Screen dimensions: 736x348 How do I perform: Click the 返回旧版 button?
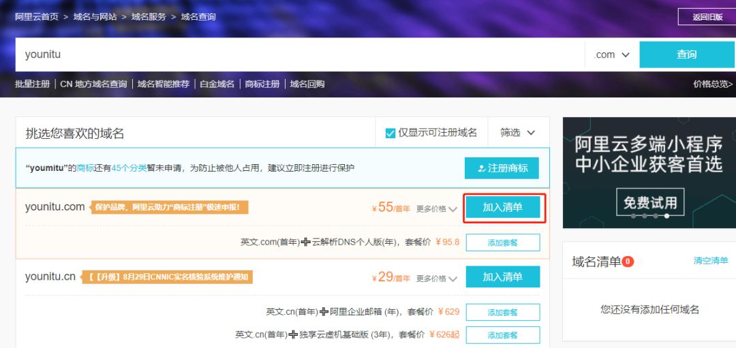click(x=707, y=17)
